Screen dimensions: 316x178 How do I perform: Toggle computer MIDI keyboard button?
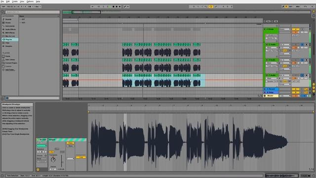[286, 6]
